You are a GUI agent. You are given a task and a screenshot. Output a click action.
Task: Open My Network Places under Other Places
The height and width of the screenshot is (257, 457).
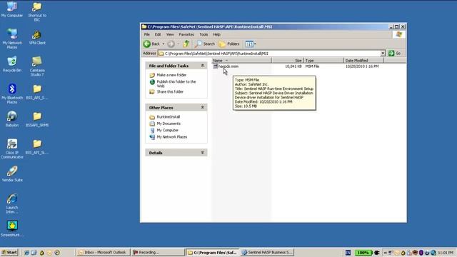[x=172, y=137]
